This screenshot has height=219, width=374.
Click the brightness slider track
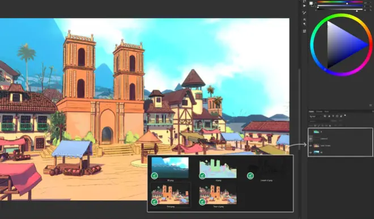pyautogui.click(x=340, y=9)
